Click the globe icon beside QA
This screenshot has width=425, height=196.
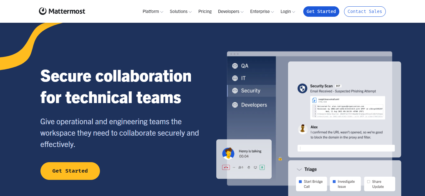click(235, 66)
